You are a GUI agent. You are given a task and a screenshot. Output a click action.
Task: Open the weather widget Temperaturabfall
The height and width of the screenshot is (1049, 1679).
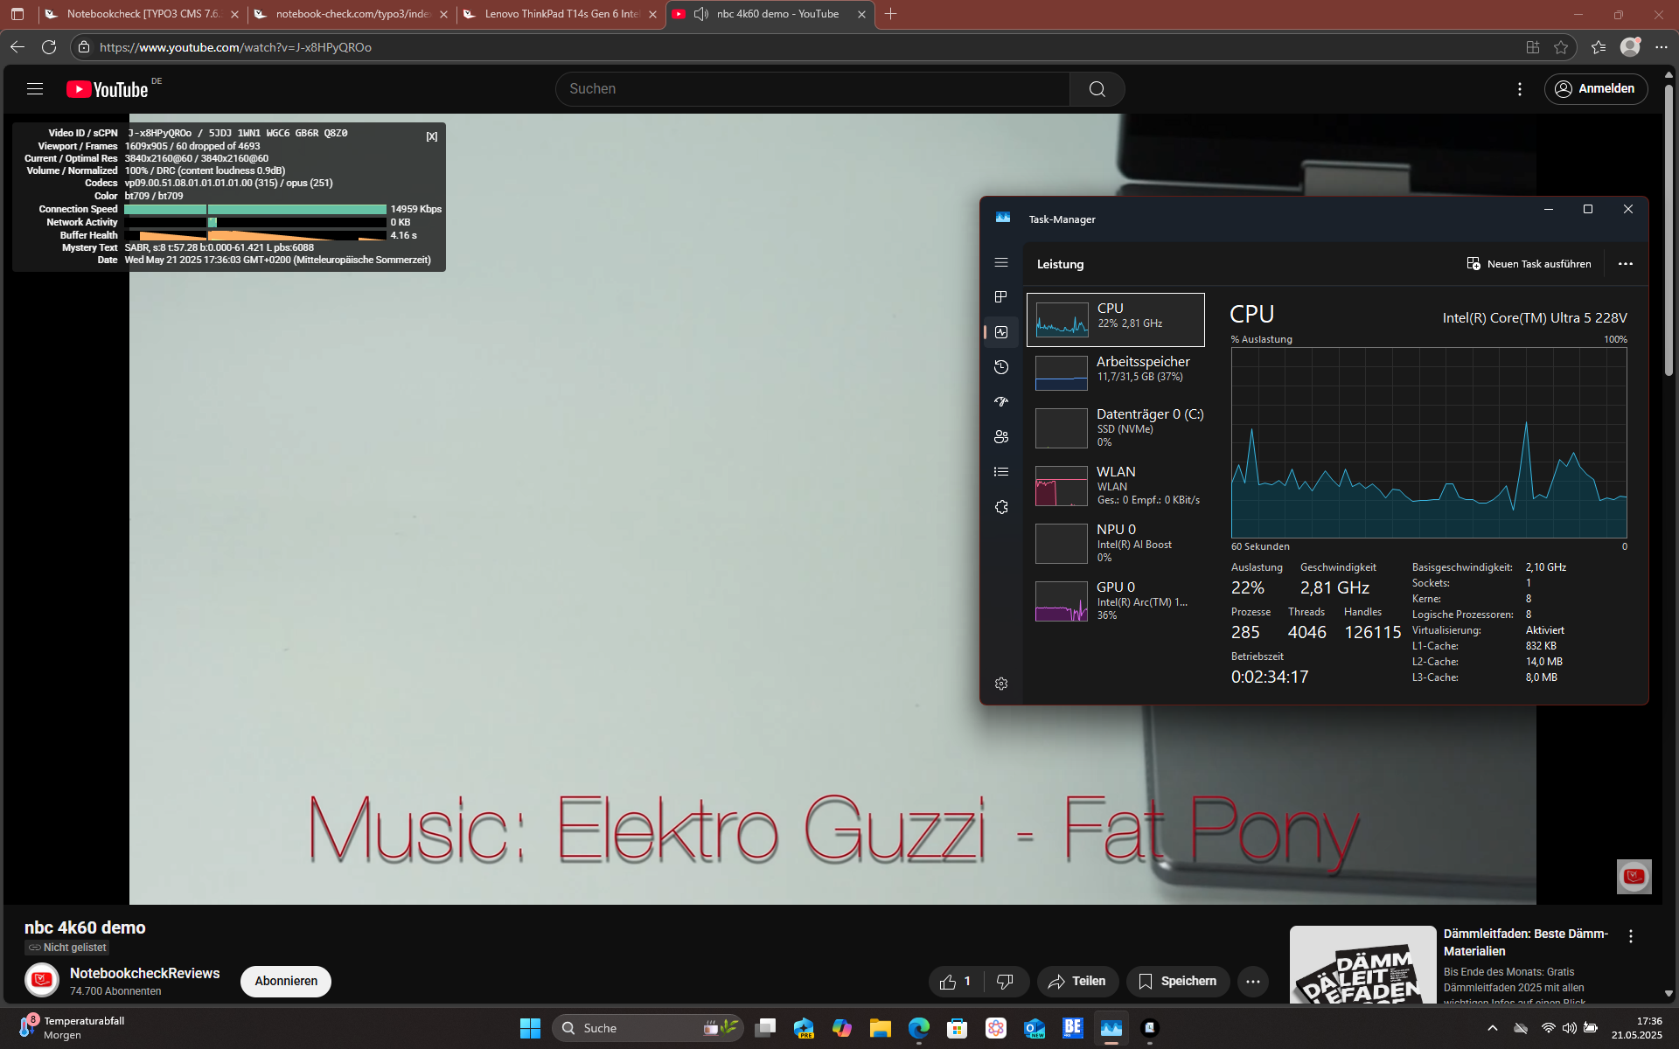point(72,1027)
